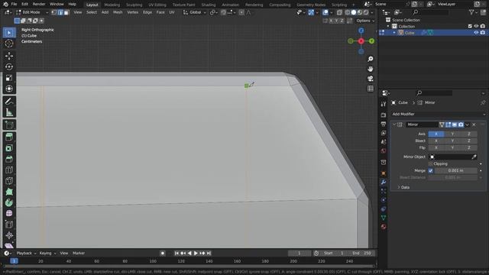Open the Global transform orientation dropdown
The width and height of the screenshot is (489, 275).
tap(195, 12)
